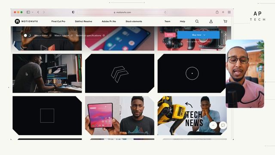
Task: Show the tab overview grid icon
Action: click(x=229, y=12)
